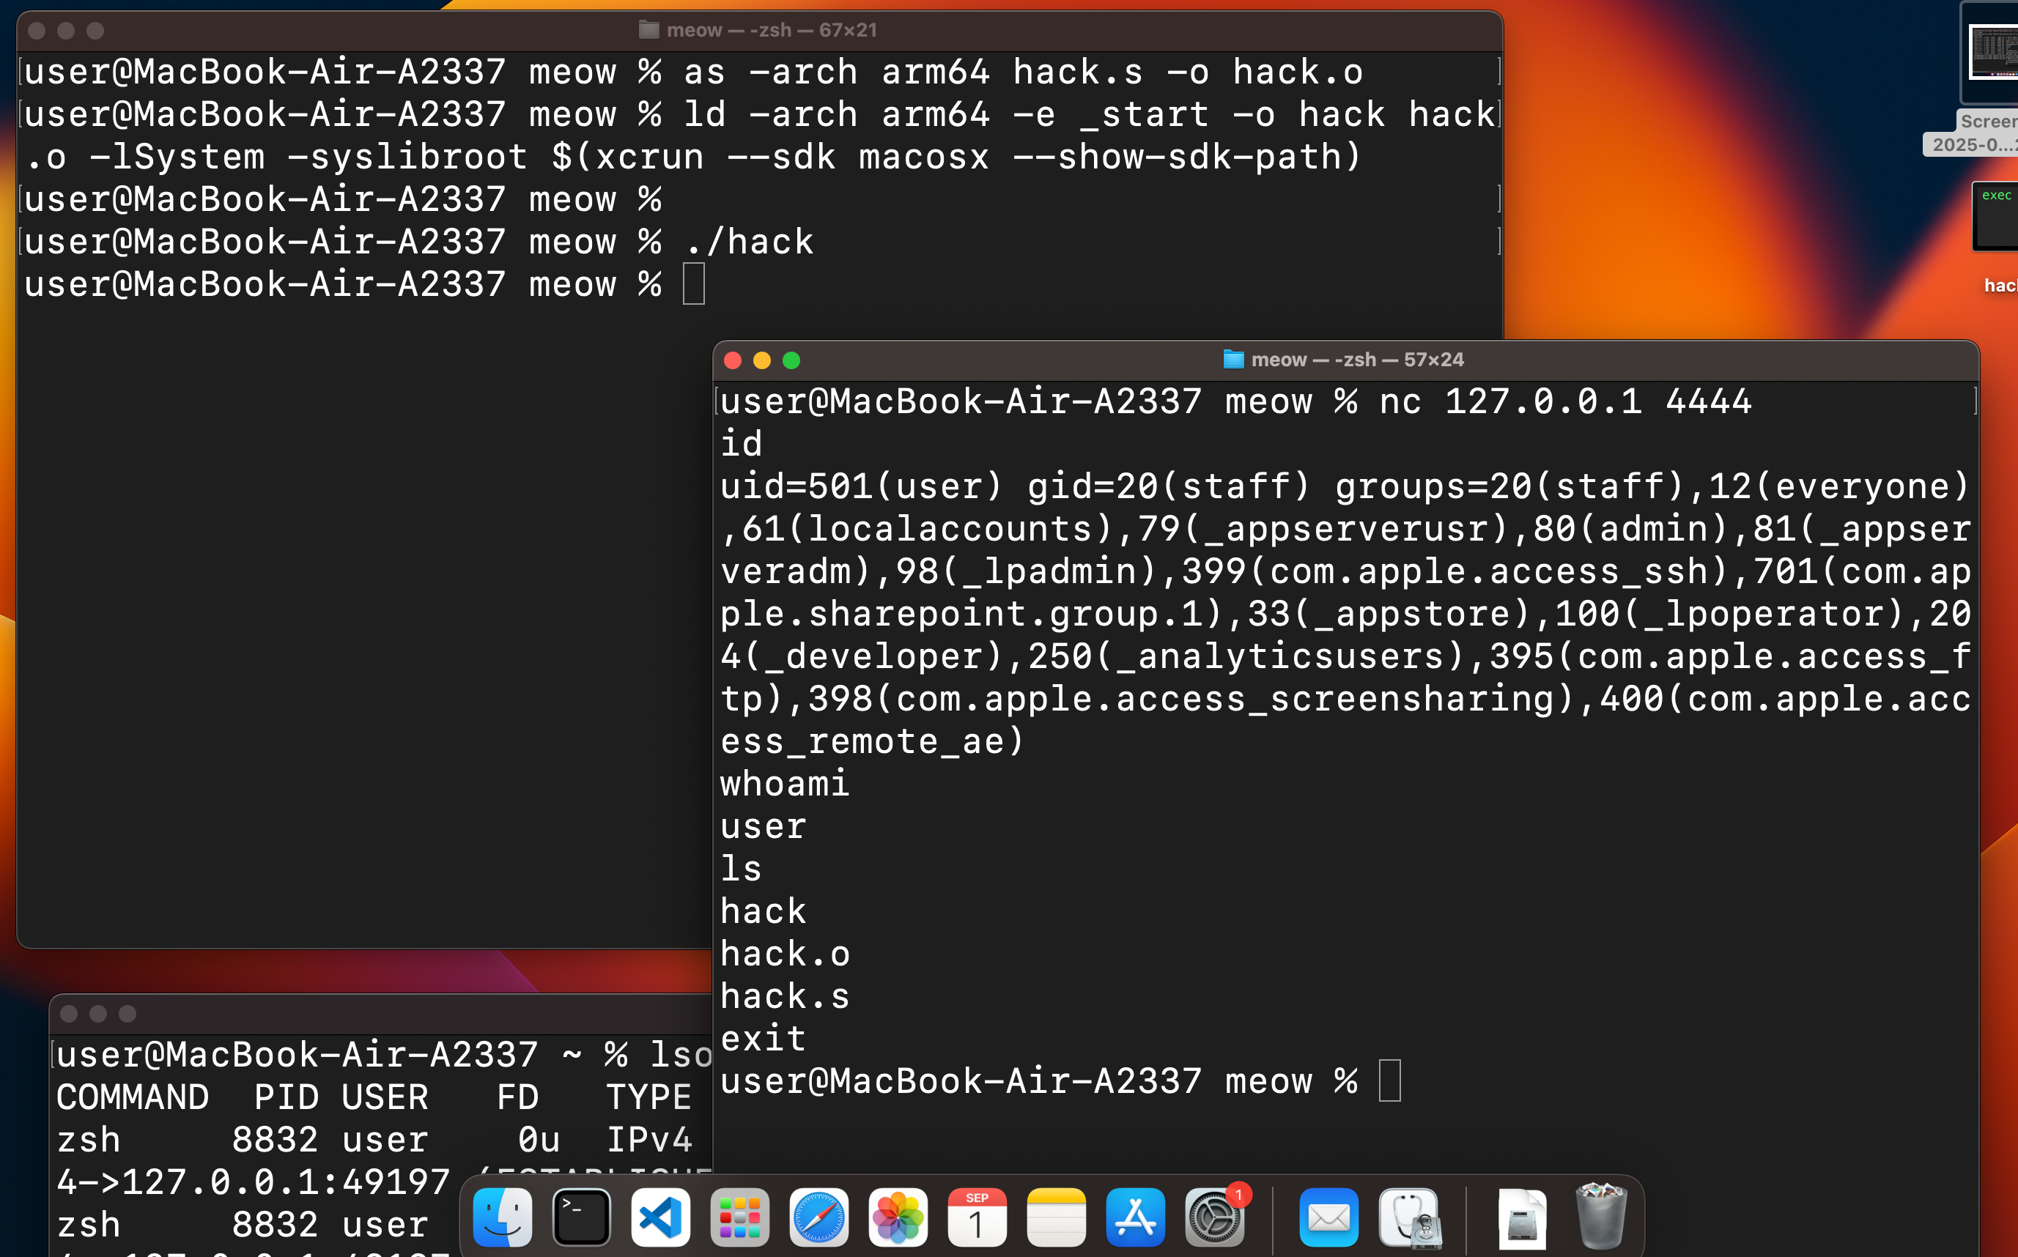2018x1257 pixels.
Task: Click the 'id' command line in the front terminal
Action: [742, 444]
